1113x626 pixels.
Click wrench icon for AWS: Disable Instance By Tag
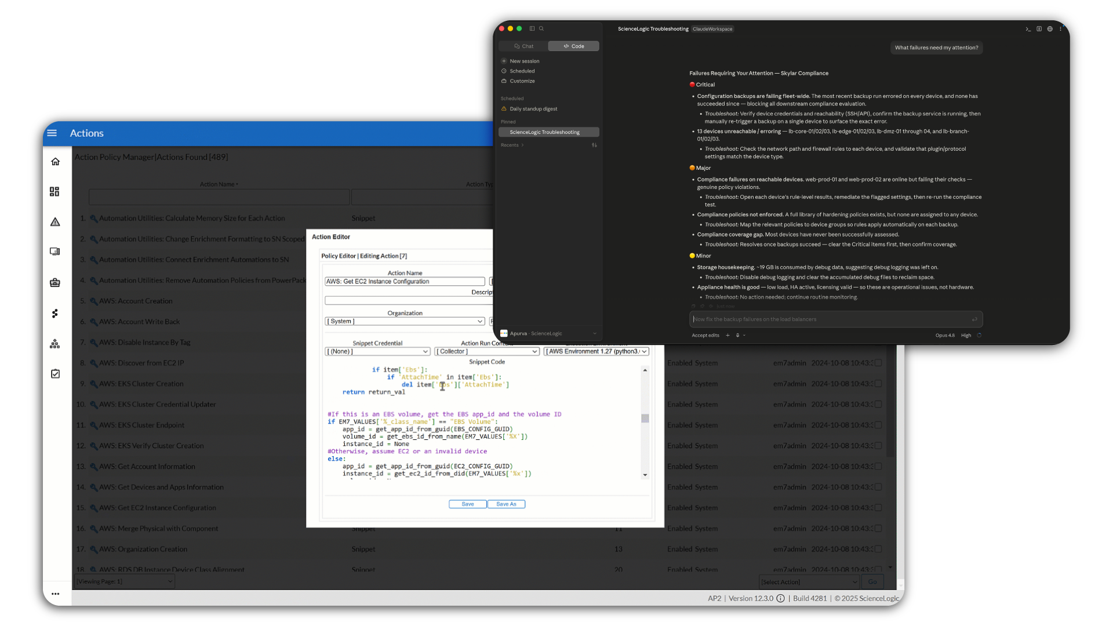93,343
